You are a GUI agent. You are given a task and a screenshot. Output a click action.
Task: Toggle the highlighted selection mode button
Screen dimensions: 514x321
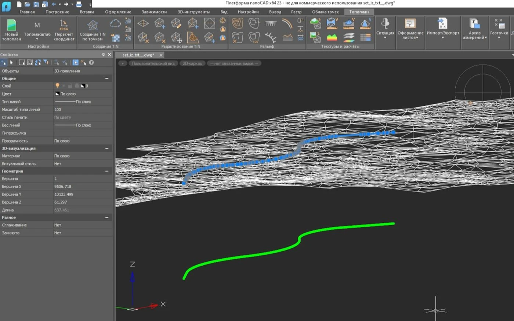[75, 63]
